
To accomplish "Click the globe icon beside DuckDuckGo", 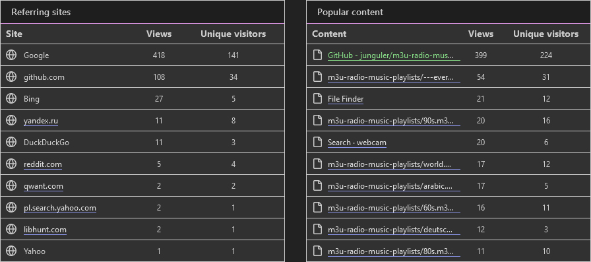I will coord(11,142).
